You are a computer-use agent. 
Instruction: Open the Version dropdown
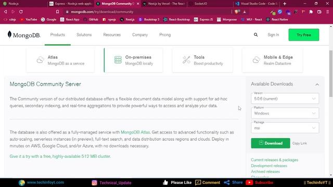pyautogui.click(x=285, y=99)
